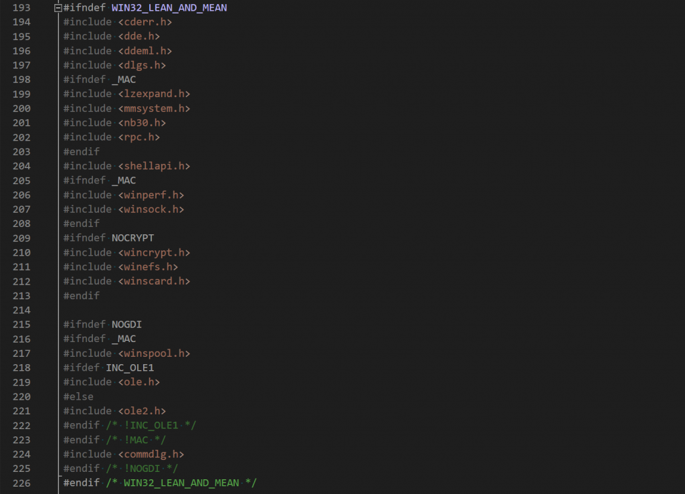This screenshot has width=685, height=494.
Task: Click on <mmsystem.h> header text
Action: (154, 108)
